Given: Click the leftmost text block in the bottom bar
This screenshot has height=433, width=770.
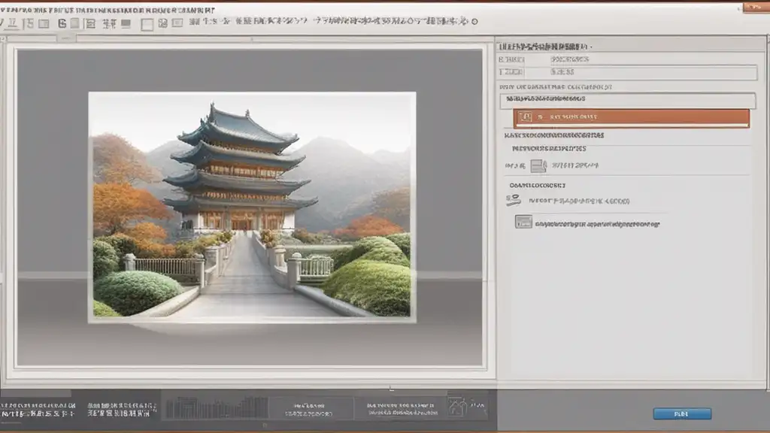Looking at the screenshot, I should point(38,408).
